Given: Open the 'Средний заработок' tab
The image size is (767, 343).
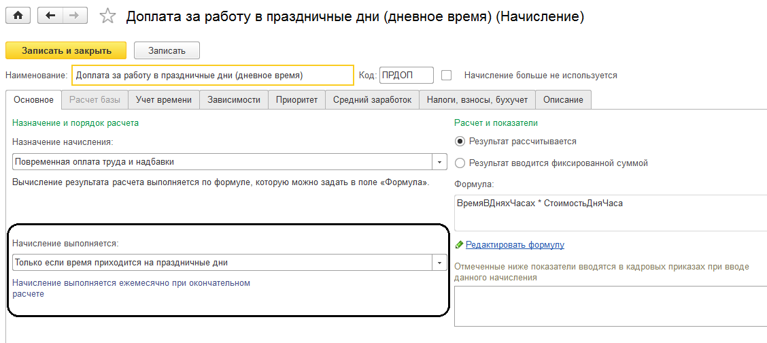Looking at the screenshot, I should coord(372,100).
